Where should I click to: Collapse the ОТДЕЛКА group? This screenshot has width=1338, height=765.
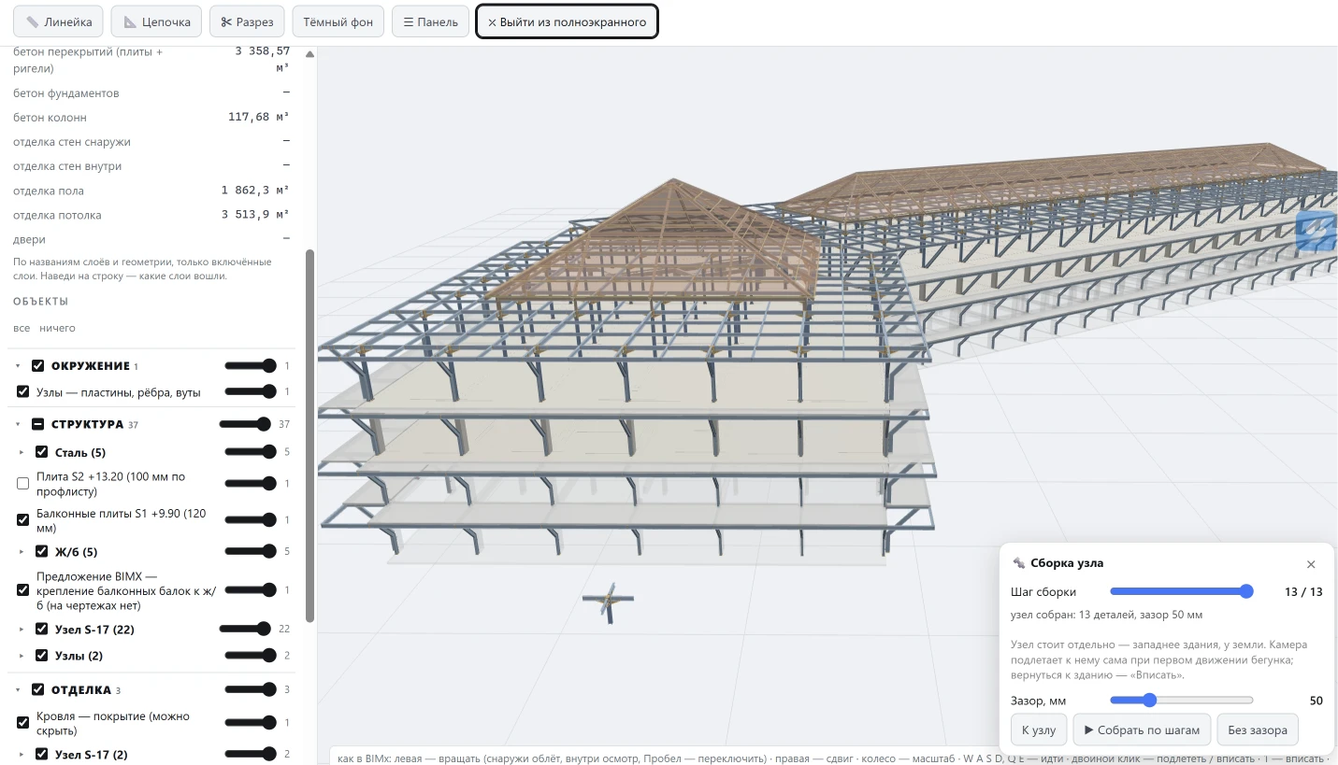coord(18,689)
